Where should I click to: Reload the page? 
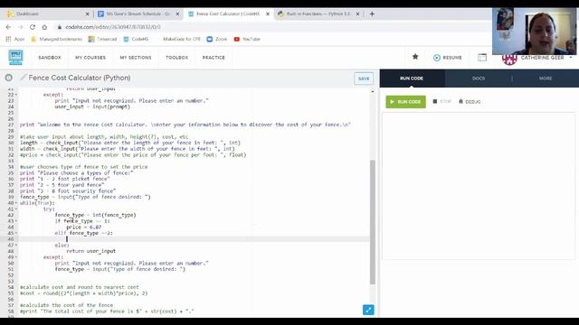[x=33, y=27]
